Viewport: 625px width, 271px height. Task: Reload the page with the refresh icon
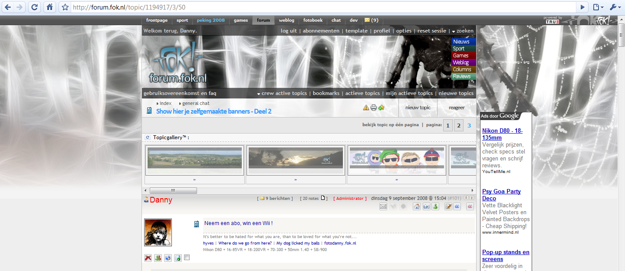pyautogui.click(x=35, y=7)
